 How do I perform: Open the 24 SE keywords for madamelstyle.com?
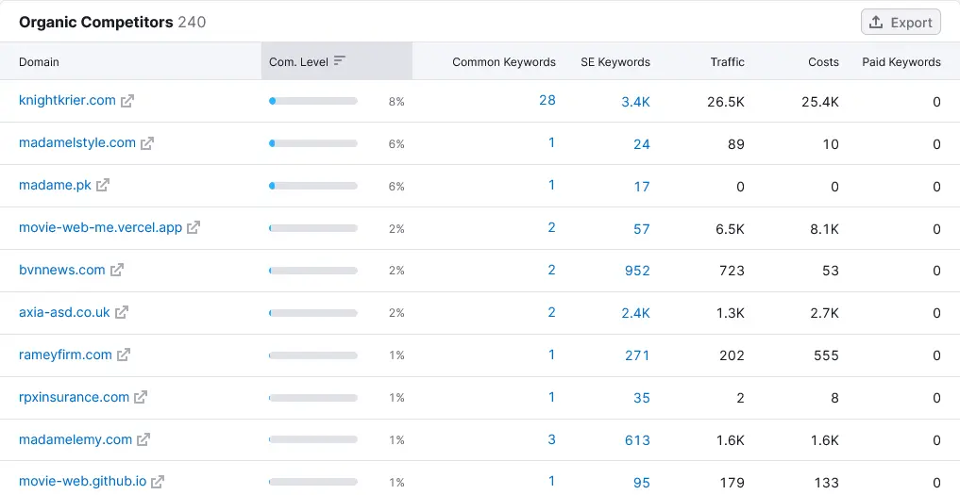click(x=642, y=144)
